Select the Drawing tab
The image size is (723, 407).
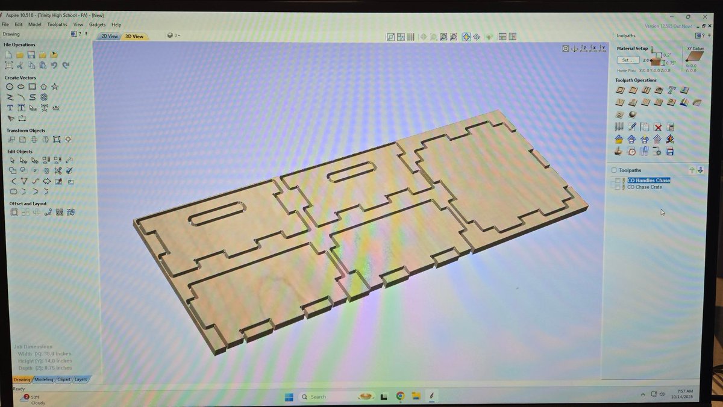(x=22, y=379)
